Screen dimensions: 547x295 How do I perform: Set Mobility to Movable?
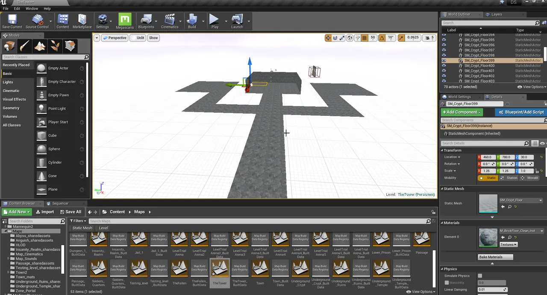point(529,178)
